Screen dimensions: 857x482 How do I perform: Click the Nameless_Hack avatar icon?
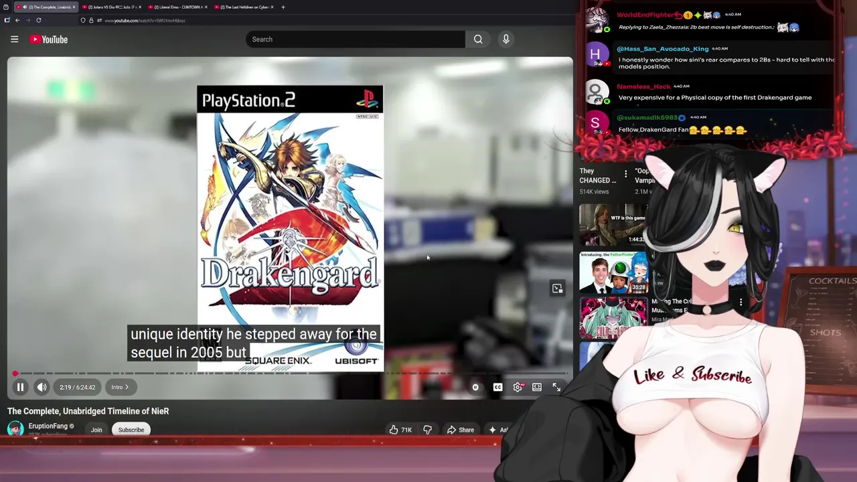(x=596, y=91)
